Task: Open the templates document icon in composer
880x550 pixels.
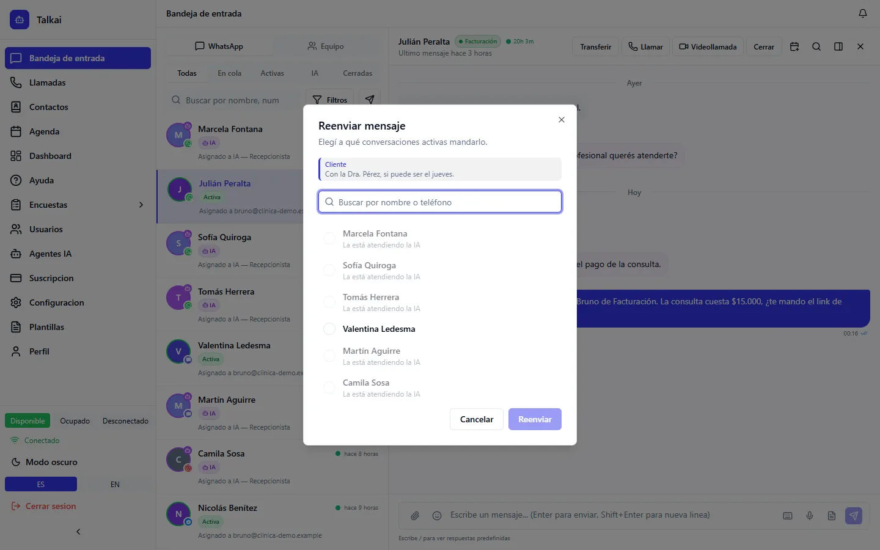Action: click(832, 516)
